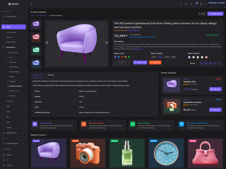Switch to the Reviews tab
The height and width of the screenshot is (169, 226).
pyautogui.click(x=51, y=75)
